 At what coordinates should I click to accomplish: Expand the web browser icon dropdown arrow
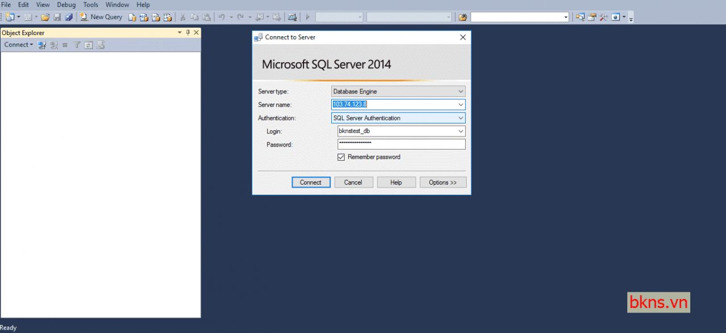tap(624, 17)
